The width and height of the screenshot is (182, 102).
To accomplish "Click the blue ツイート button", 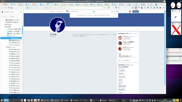I will tap(136, 11).
